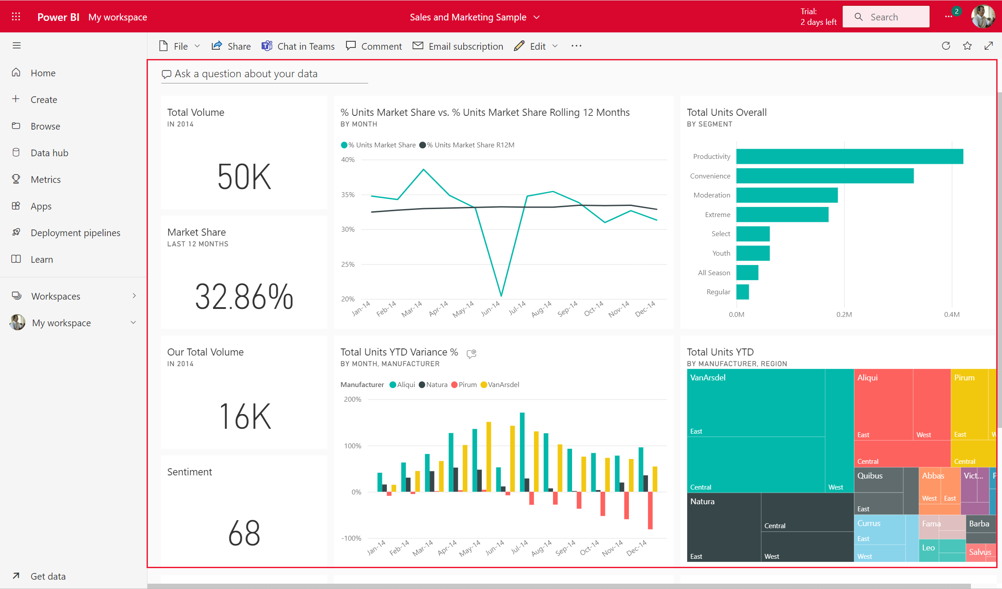Expand the more options ellipsis menu
The width and height of the screenshot is (1002, 589).
577,46
